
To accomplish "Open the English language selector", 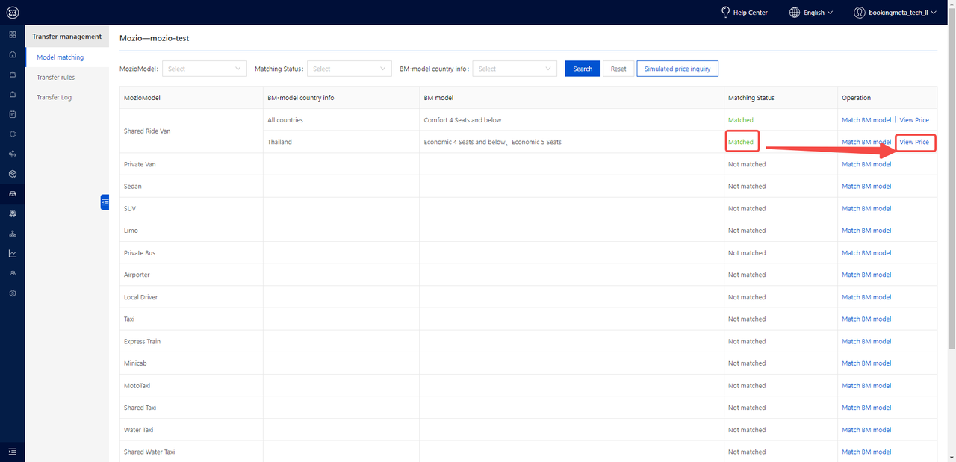I will click(811, 13).
